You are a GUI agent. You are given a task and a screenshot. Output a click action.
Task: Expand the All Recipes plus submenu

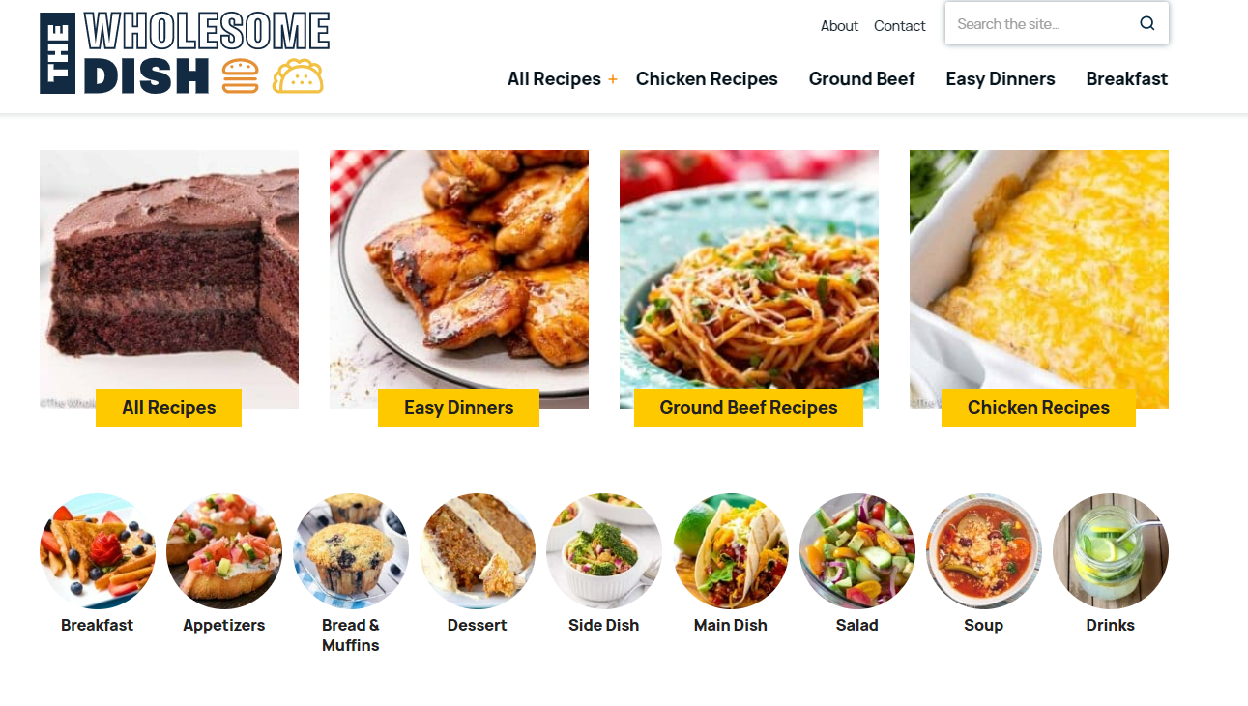[x=612, y=79]
